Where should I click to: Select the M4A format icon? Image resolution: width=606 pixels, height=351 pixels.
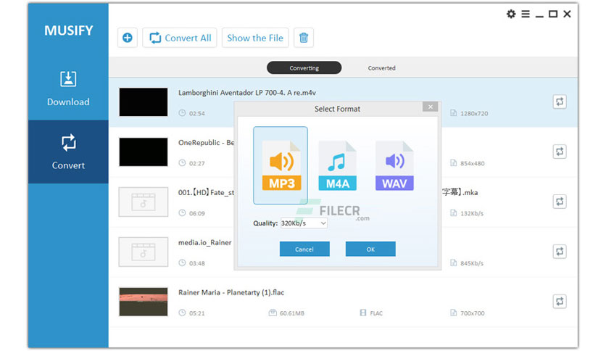point(337,166)
